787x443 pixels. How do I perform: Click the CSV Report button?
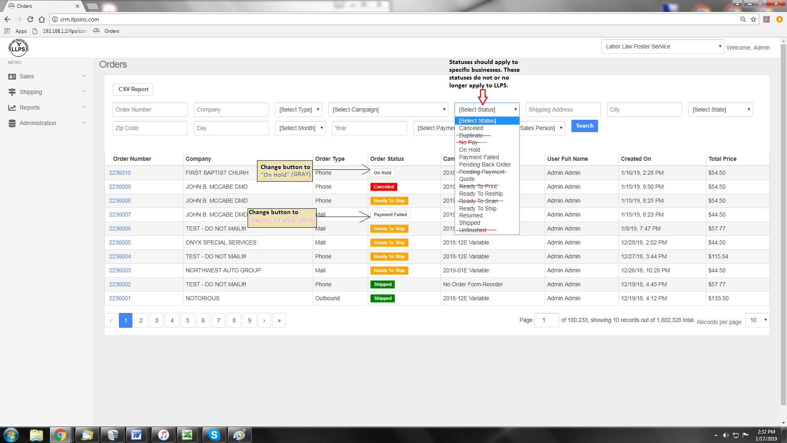pyautogui.click(x=133, y=89)
